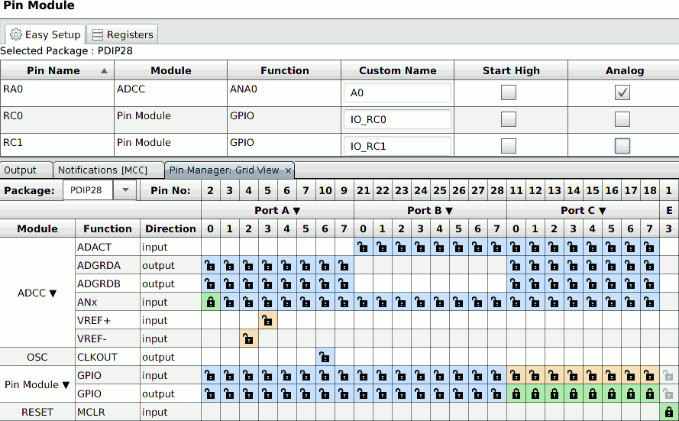Switch to the Registers tab
The image size is (679, 421).
tap(121, 34)
